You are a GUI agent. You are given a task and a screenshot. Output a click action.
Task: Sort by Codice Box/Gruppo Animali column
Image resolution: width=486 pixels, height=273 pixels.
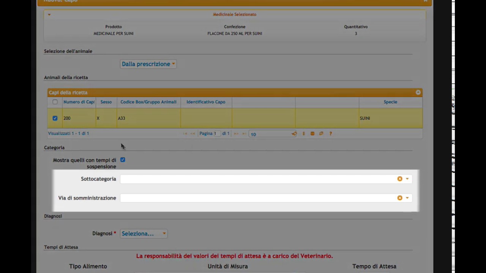pyautogui.click(x=148, y=102)
